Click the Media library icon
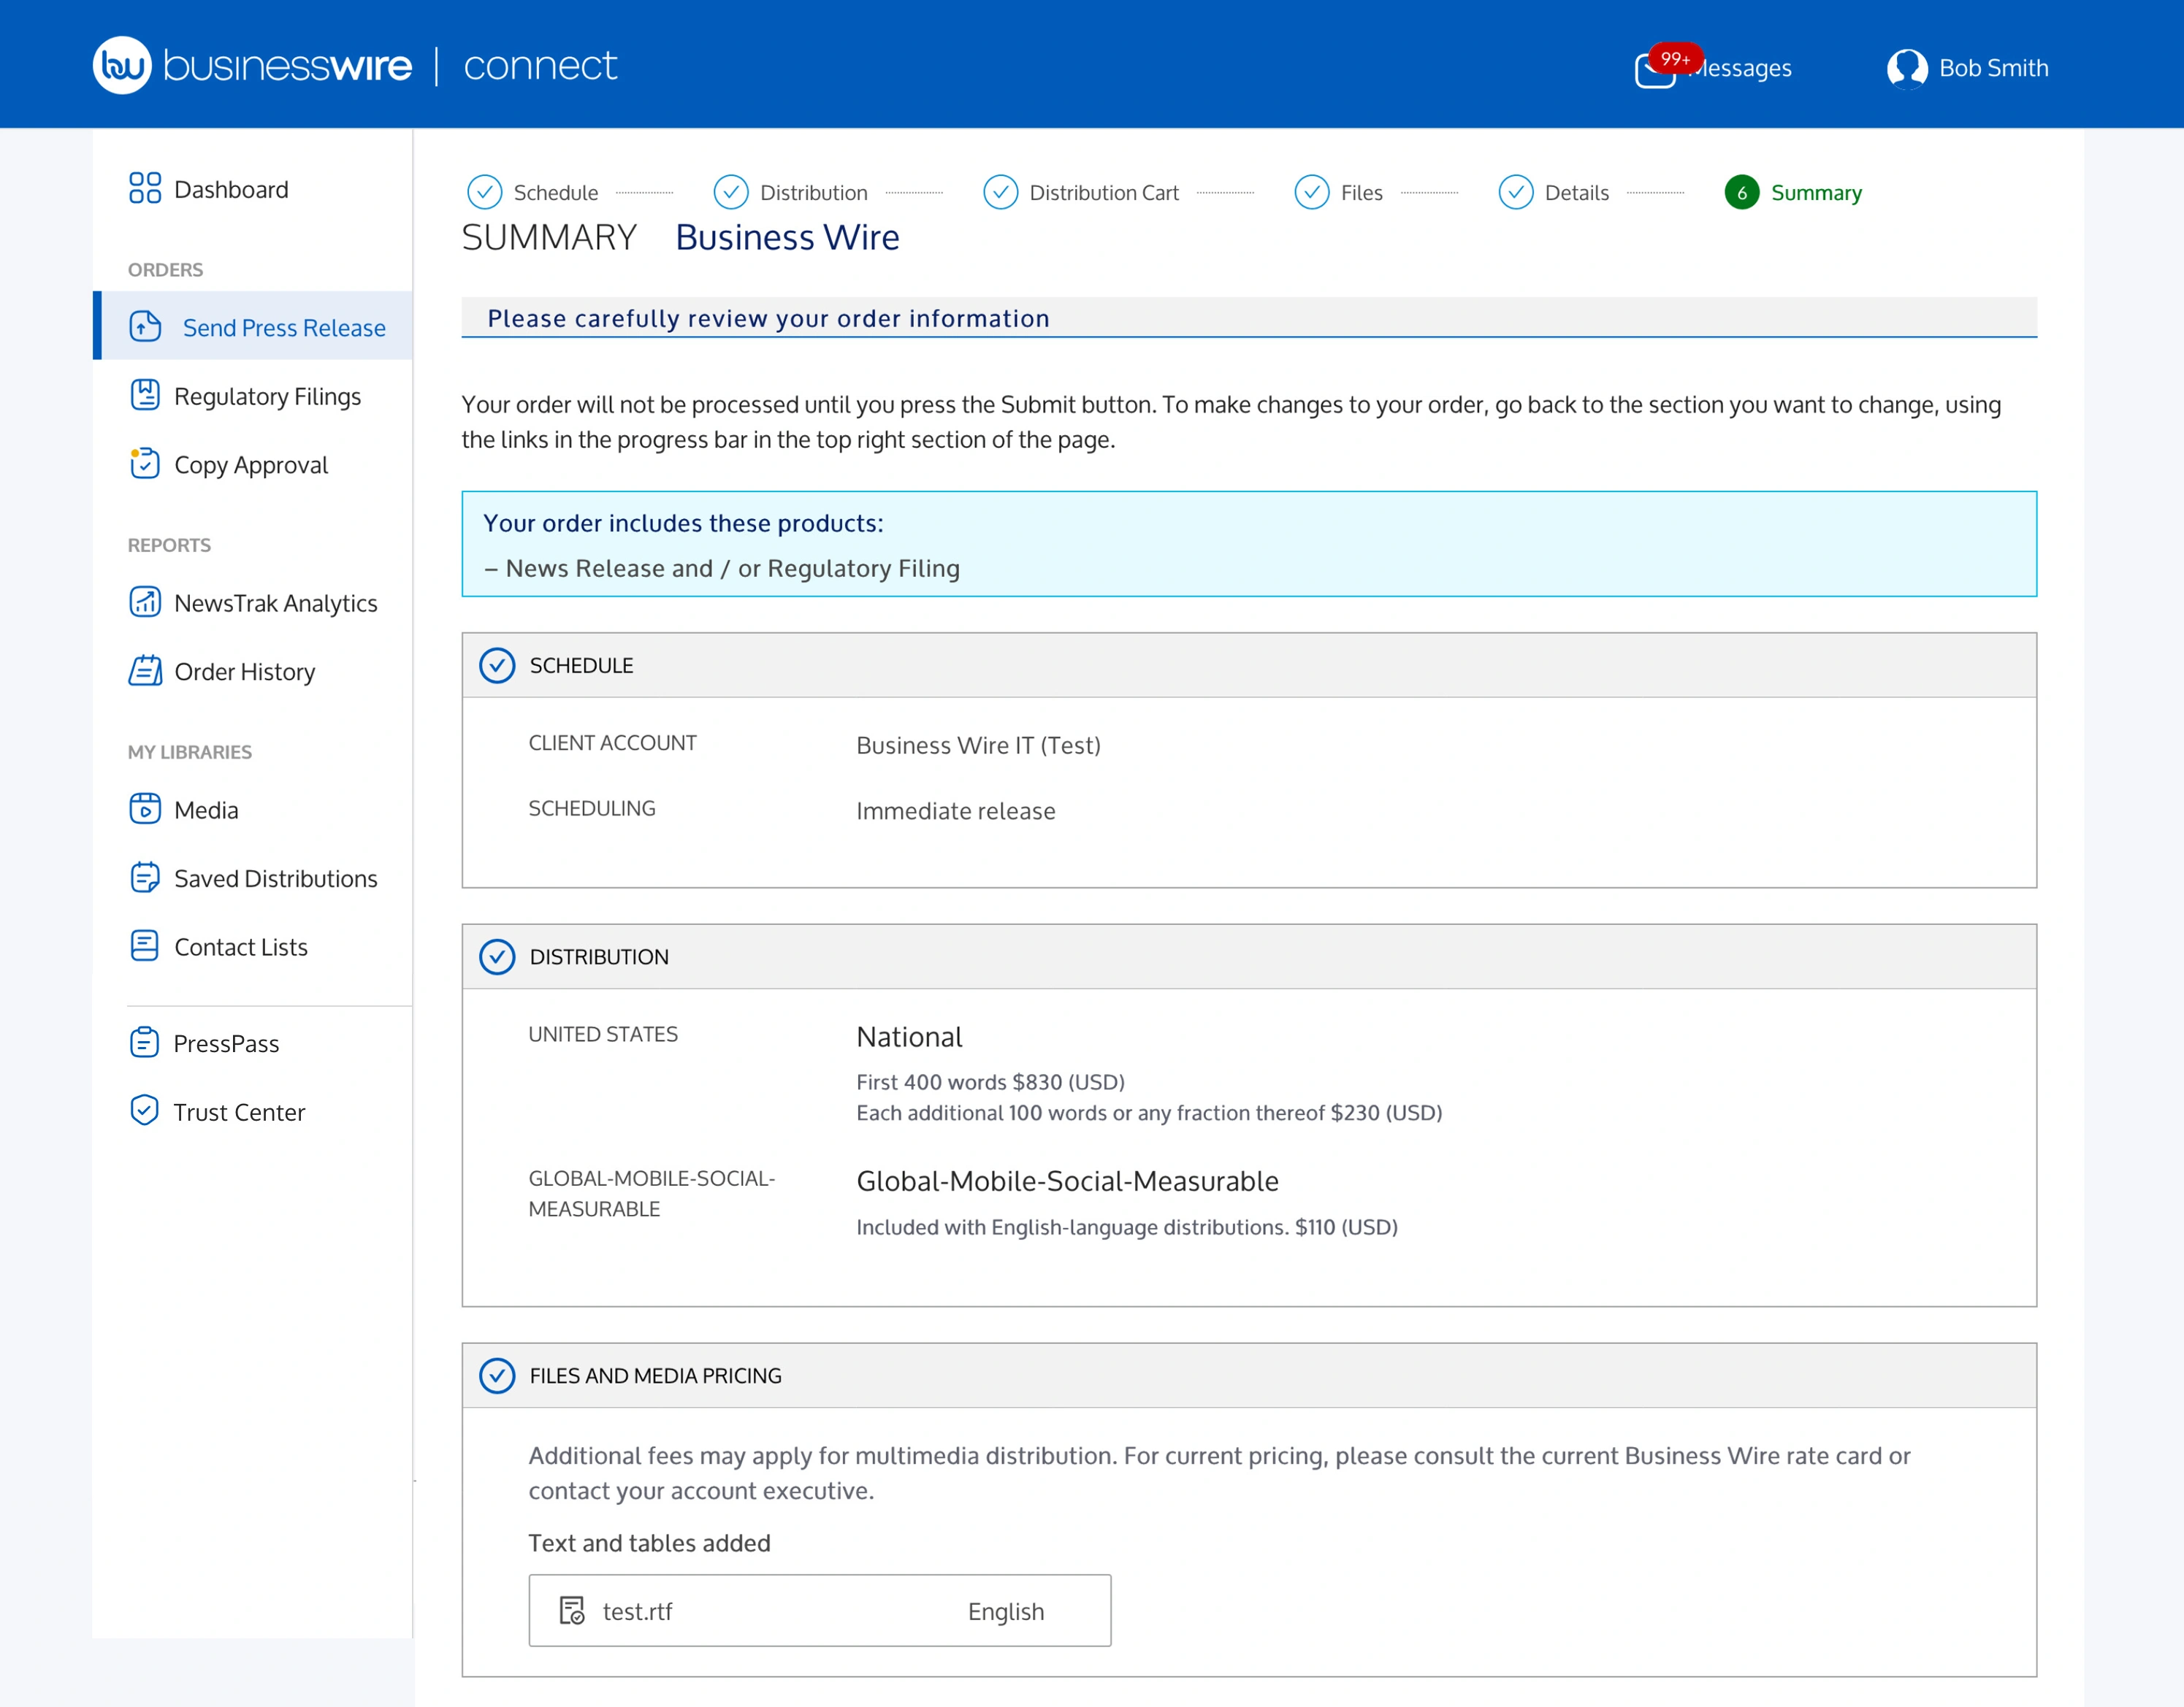The width and height of the screenshot is (2184, 1707). 145,808
